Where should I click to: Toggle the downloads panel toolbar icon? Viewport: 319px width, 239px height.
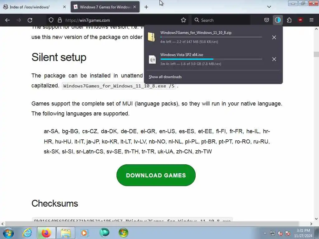pyautogui.click(x=278, y=20)
